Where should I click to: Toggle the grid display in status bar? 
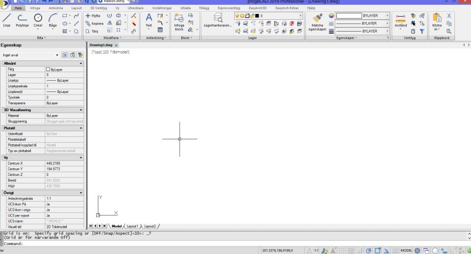pos(351,250)
